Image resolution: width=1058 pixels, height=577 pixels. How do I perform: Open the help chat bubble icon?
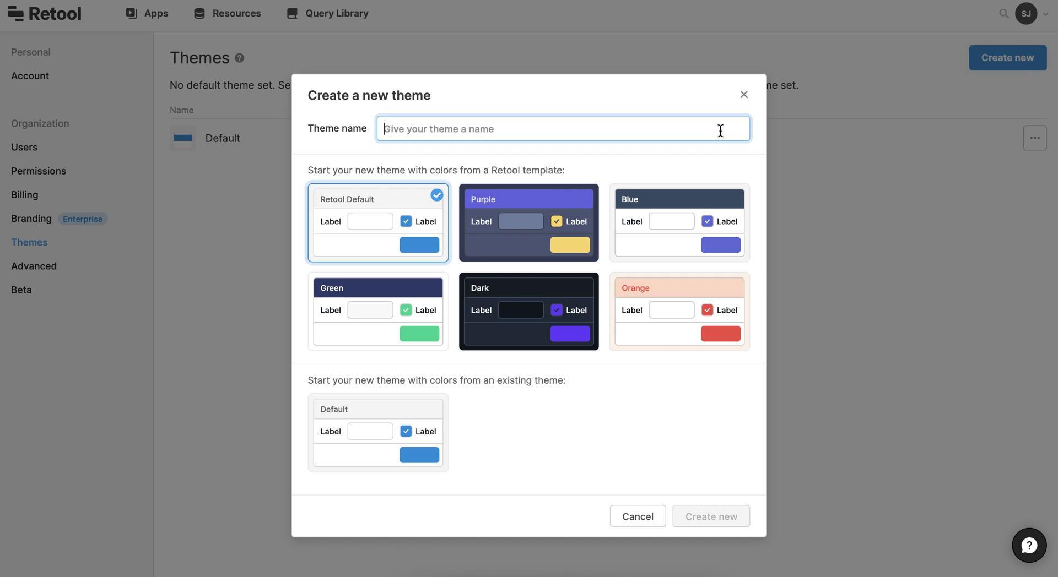click(x=1029, y=545)
